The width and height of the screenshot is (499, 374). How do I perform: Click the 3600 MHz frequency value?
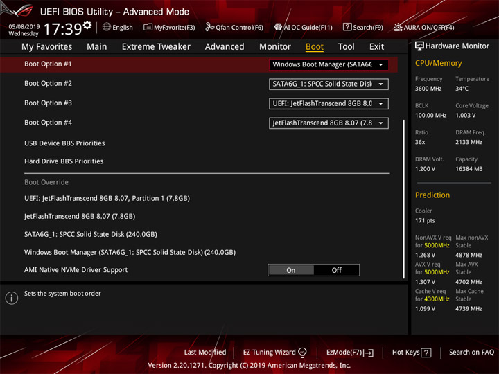(x=428, y=89)
